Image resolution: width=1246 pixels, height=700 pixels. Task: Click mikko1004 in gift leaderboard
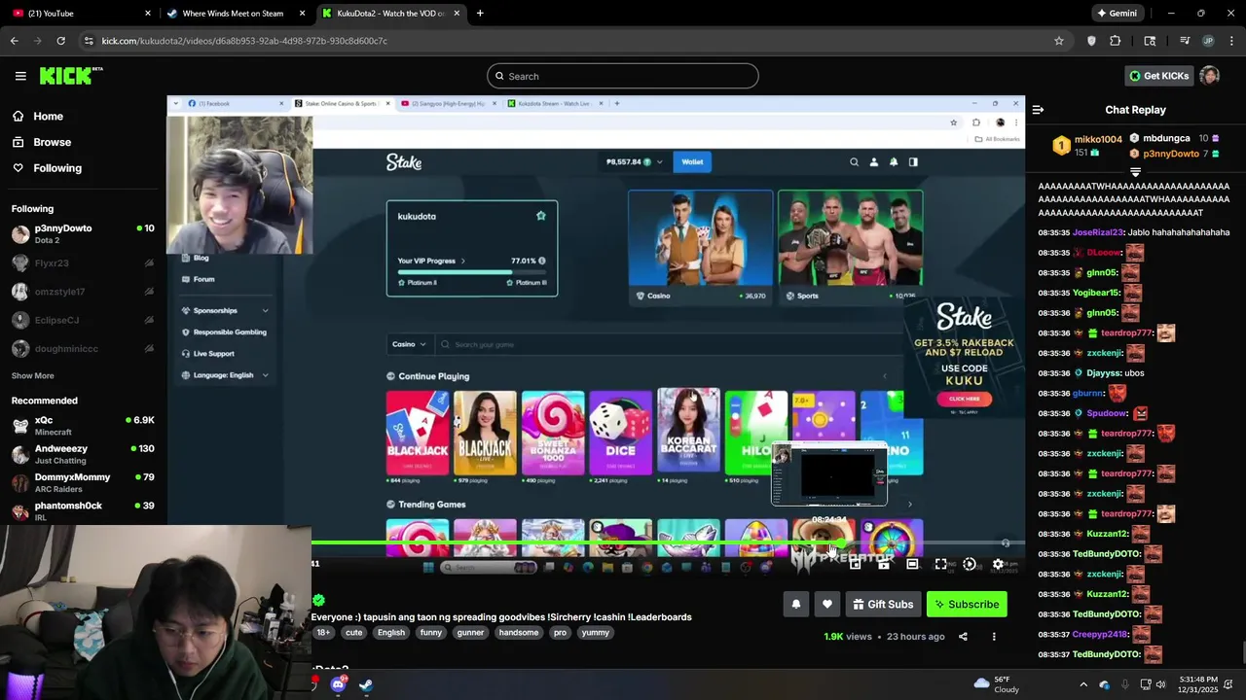[1098, 140]
